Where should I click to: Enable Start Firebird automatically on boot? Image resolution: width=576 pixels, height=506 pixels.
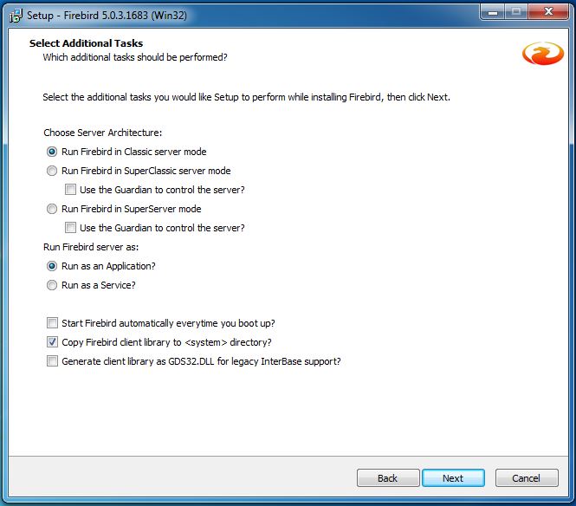(53, 323)
